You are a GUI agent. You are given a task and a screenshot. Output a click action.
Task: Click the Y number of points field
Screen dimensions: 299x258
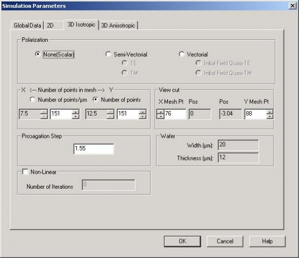coord(128,114)
